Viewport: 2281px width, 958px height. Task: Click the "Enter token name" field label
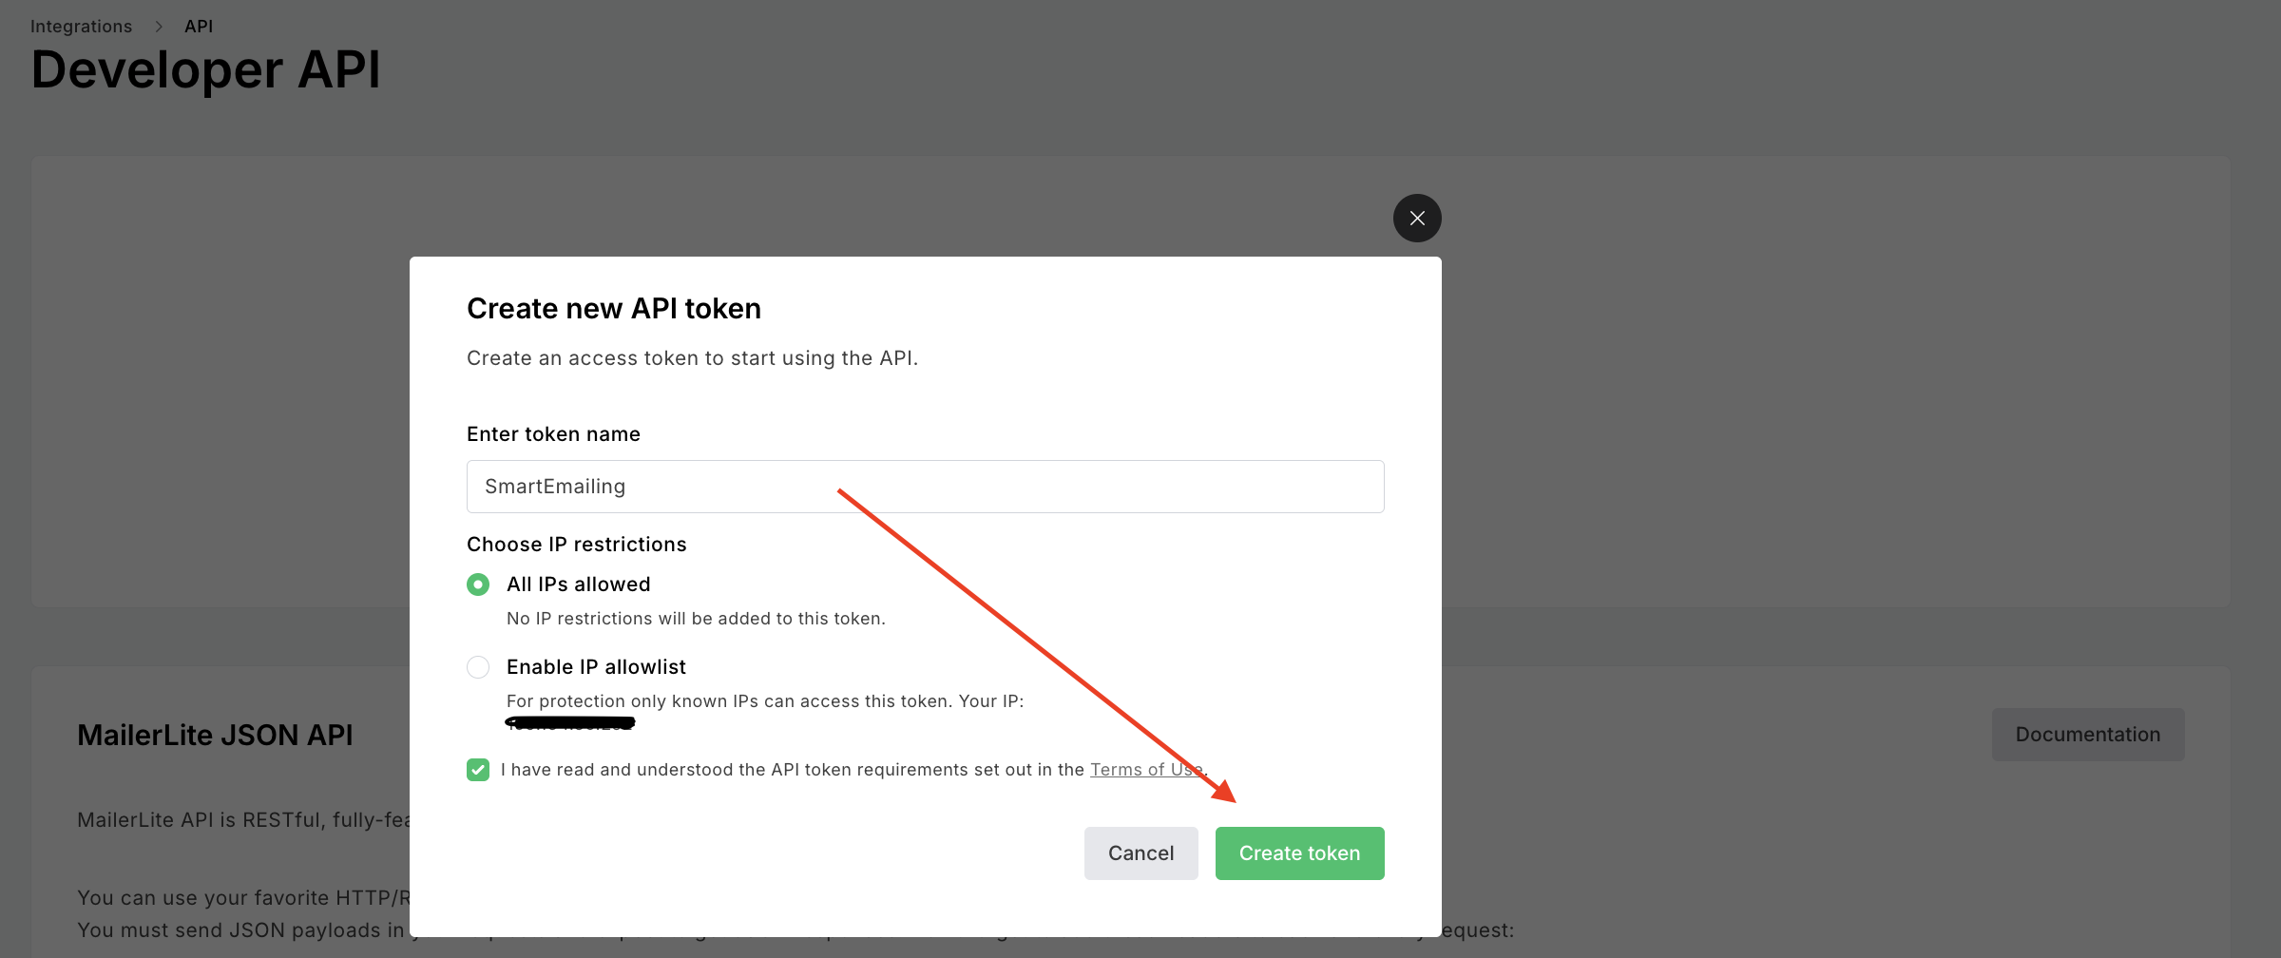tap(553, 434)
